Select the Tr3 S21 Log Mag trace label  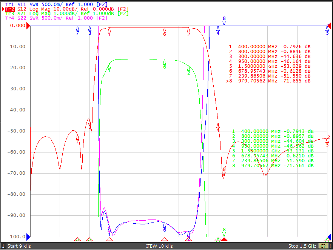coord(67,14)
